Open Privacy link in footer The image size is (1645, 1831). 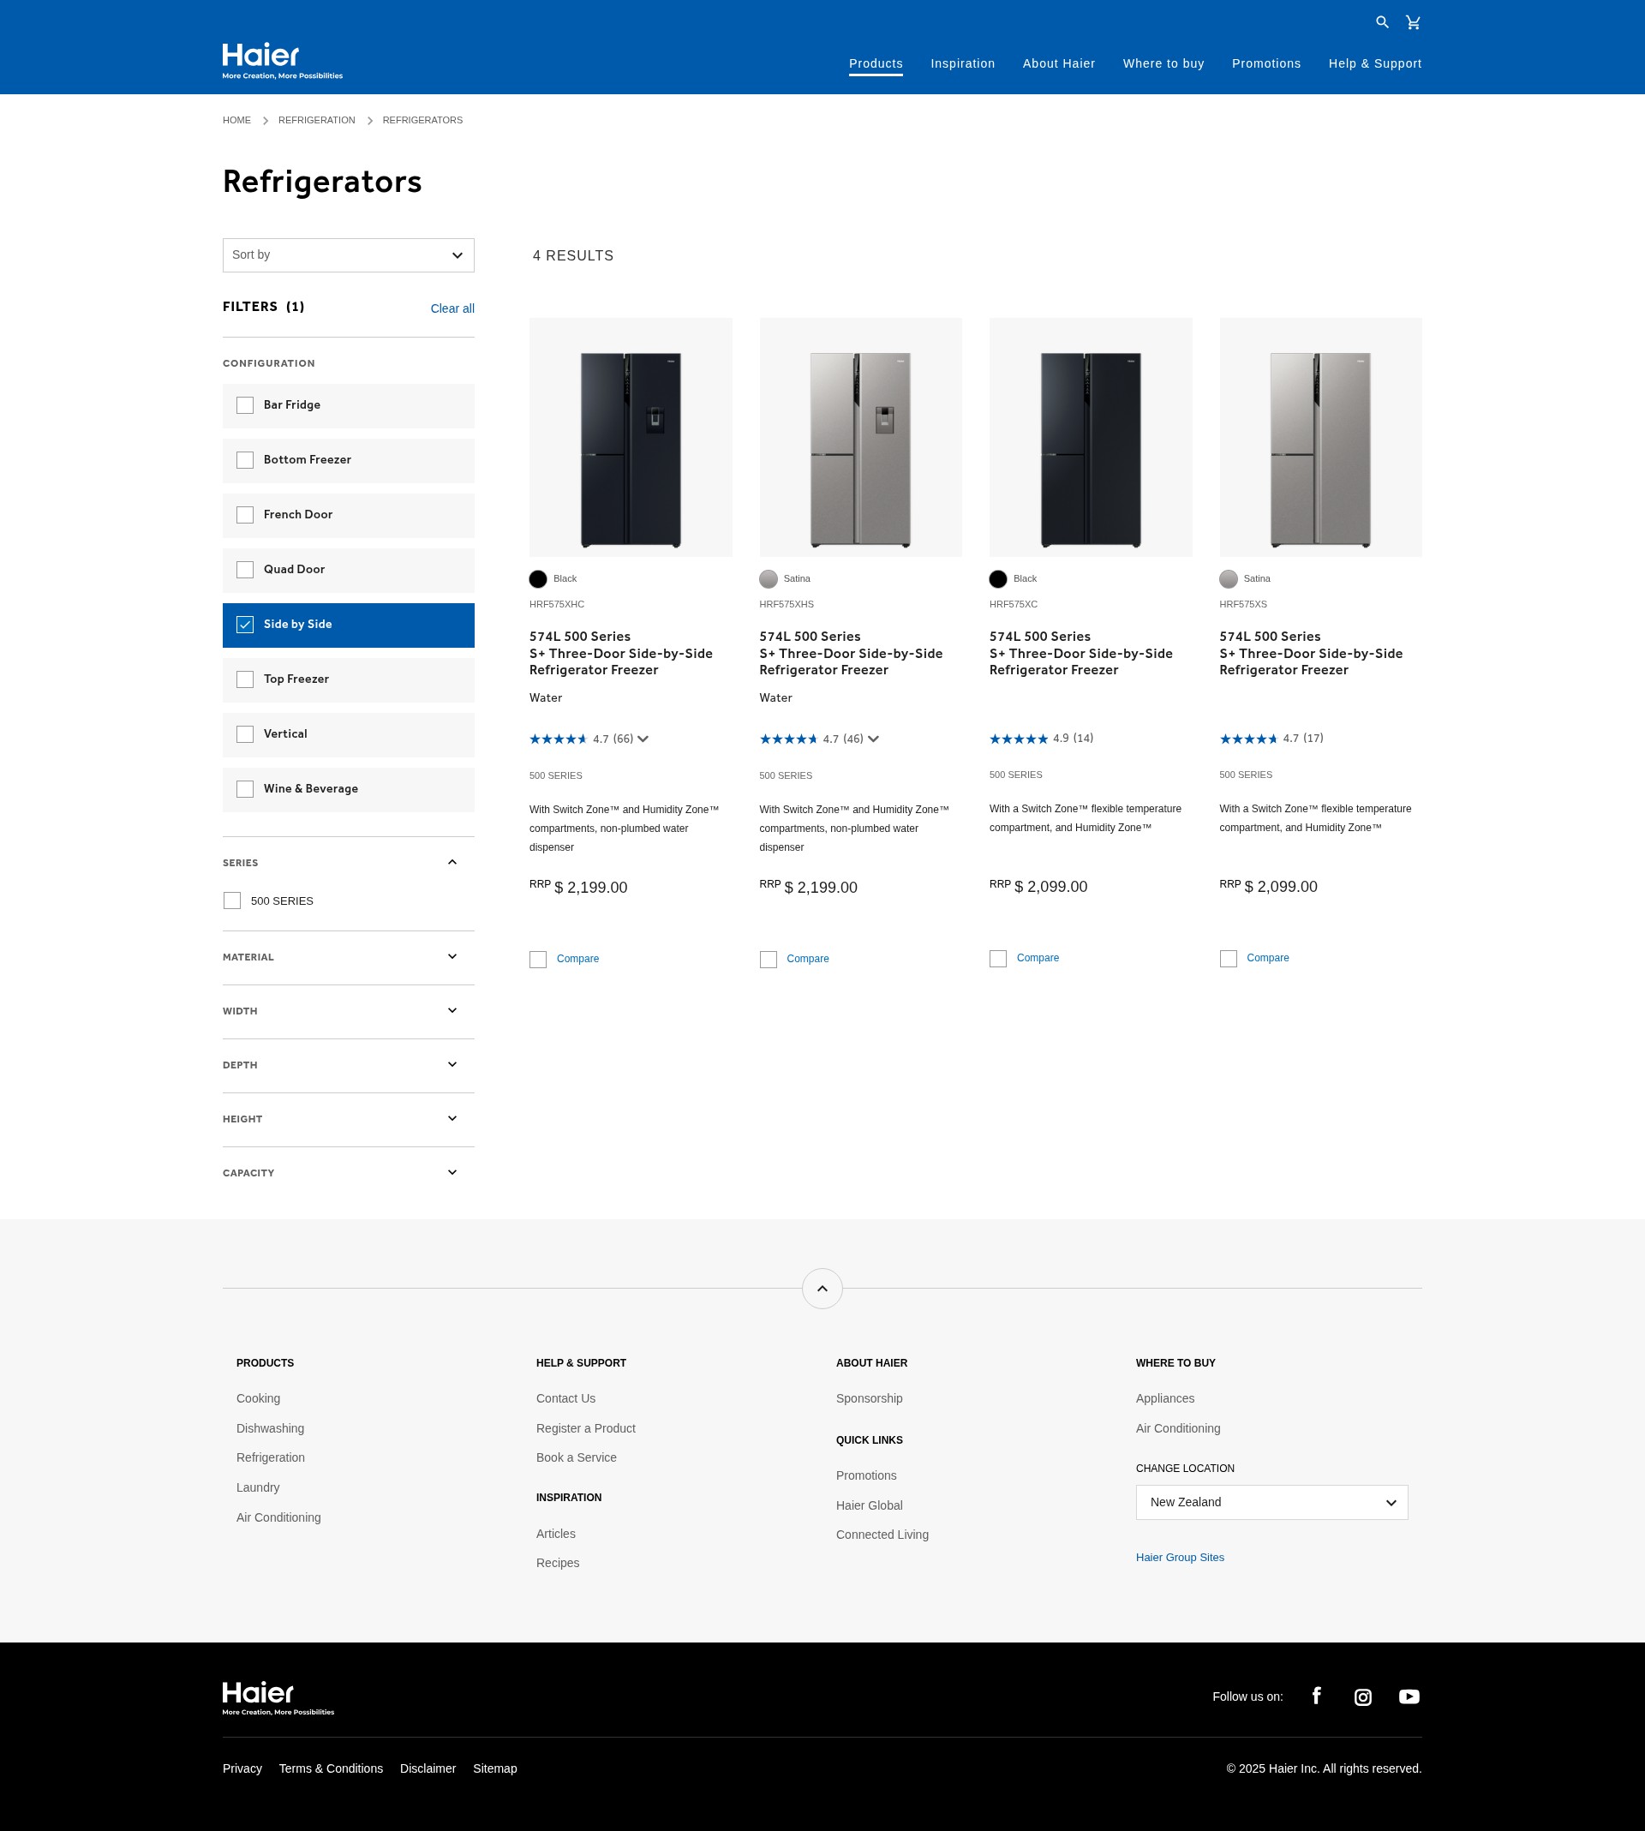tap(242, 1768)
